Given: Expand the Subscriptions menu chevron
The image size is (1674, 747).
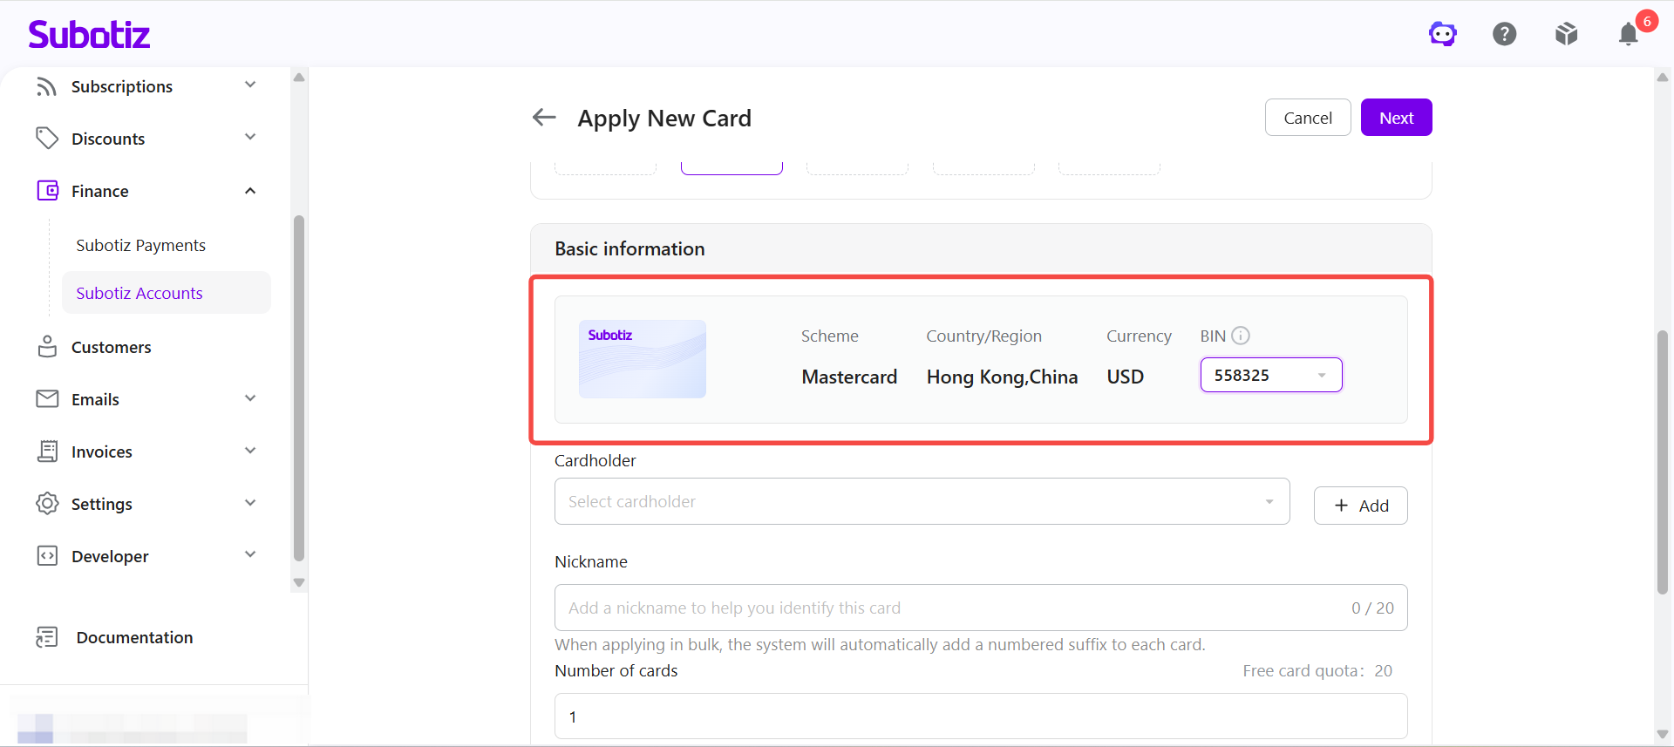Looking at the screenshot, I should coord(250,85).
